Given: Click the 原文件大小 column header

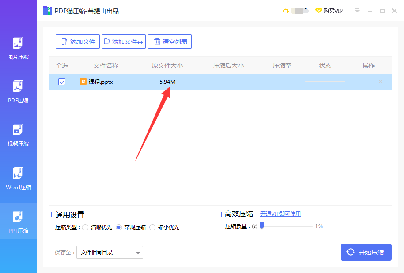Looking at the screenshot, I should (x=167, y=66).
